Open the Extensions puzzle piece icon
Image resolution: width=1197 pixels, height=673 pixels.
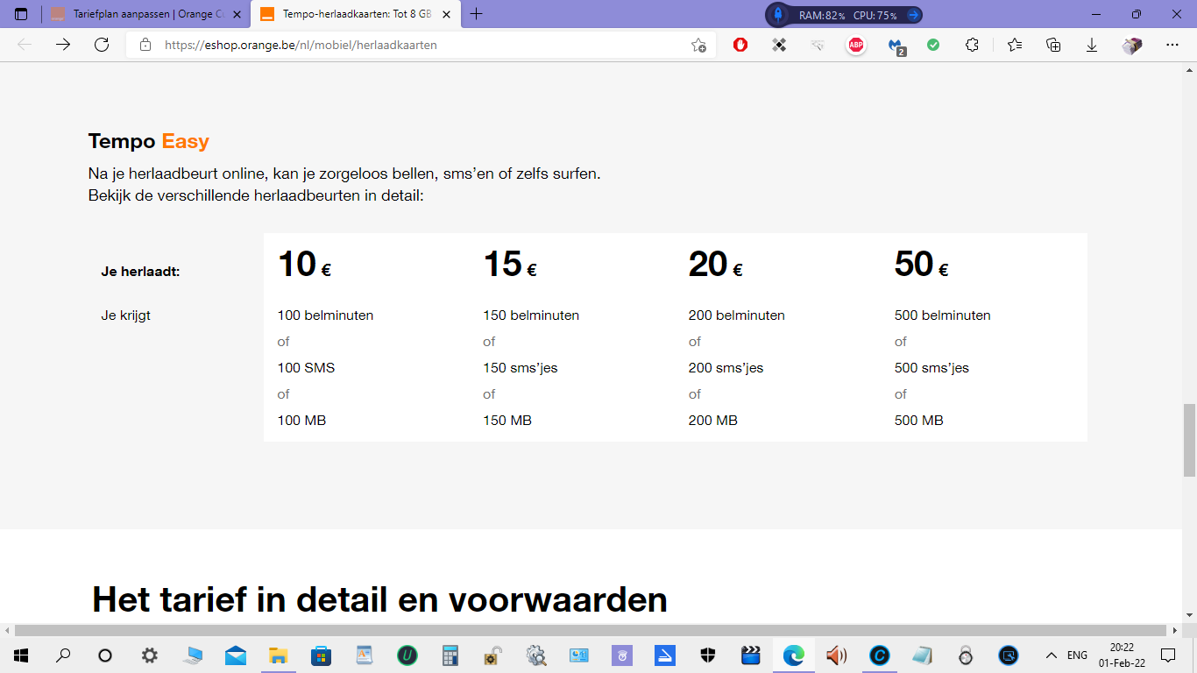(x=972, y=45)
